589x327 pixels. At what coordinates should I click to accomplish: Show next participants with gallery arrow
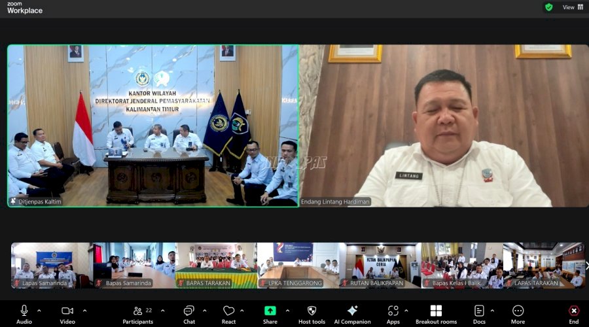tap(587, 266)
